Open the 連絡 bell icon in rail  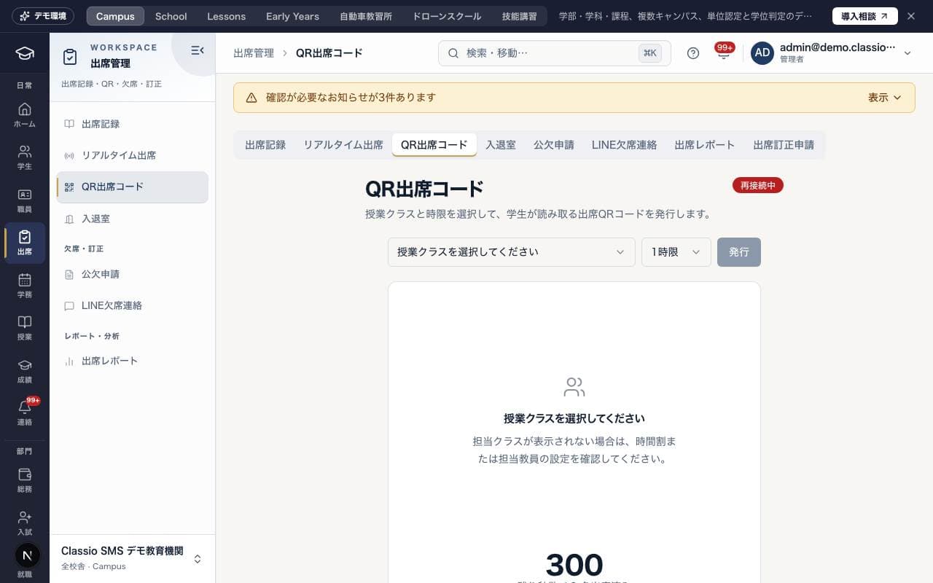(x=25, y=413)
